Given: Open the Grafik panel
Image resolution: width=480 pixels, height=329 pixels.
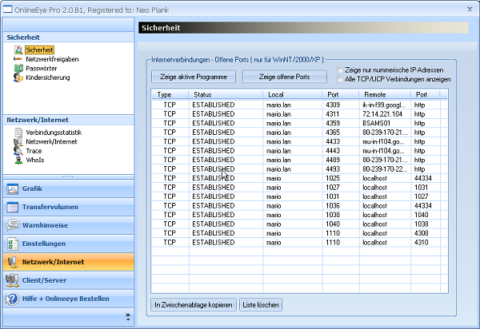Looking at the screenshot, I should [69, 188].
